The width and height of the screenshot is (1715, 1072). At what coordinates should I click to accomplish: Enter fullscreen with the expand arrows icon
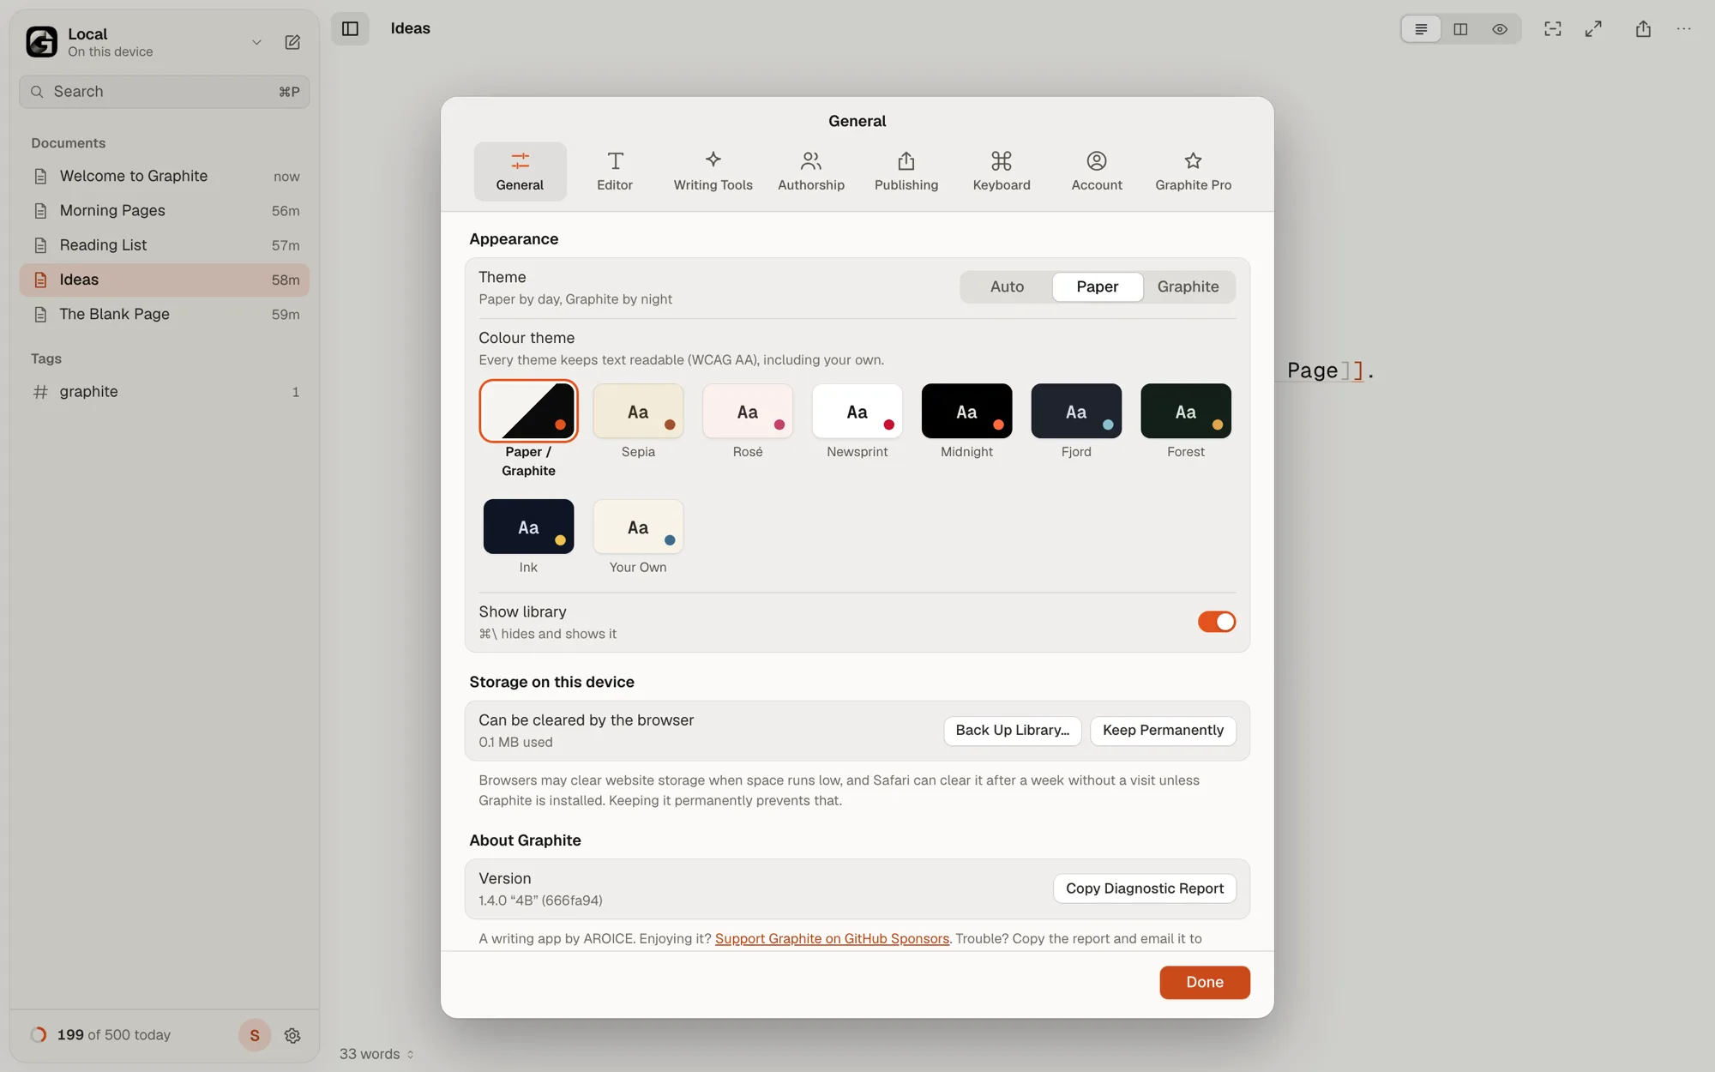point(1593,29)
